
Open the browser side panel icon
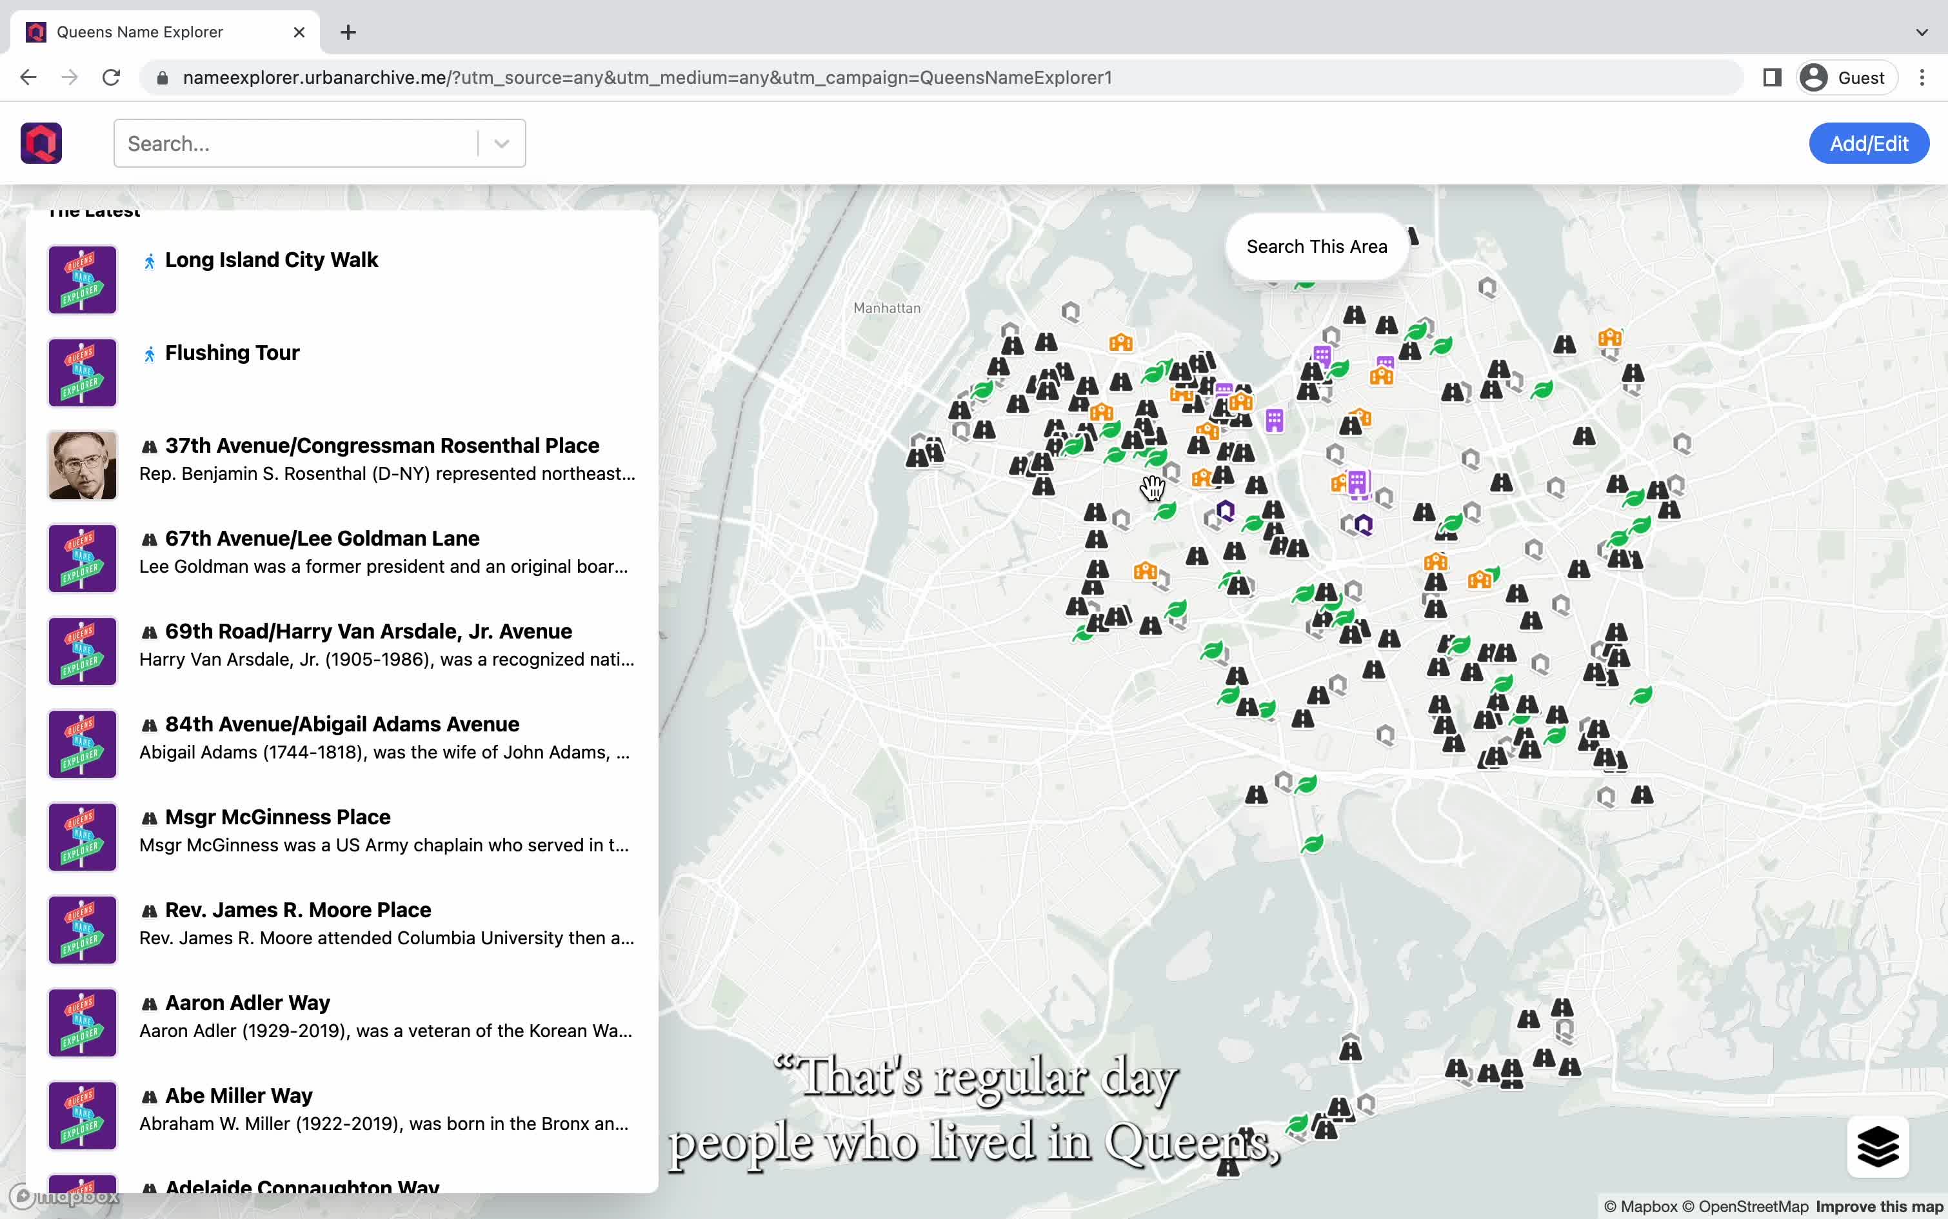pos(1771,77)
